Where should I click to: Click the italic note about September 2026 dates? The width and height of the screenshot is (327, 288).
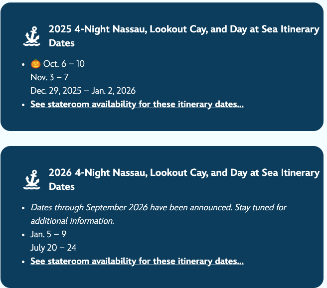(x=159, y=214)
